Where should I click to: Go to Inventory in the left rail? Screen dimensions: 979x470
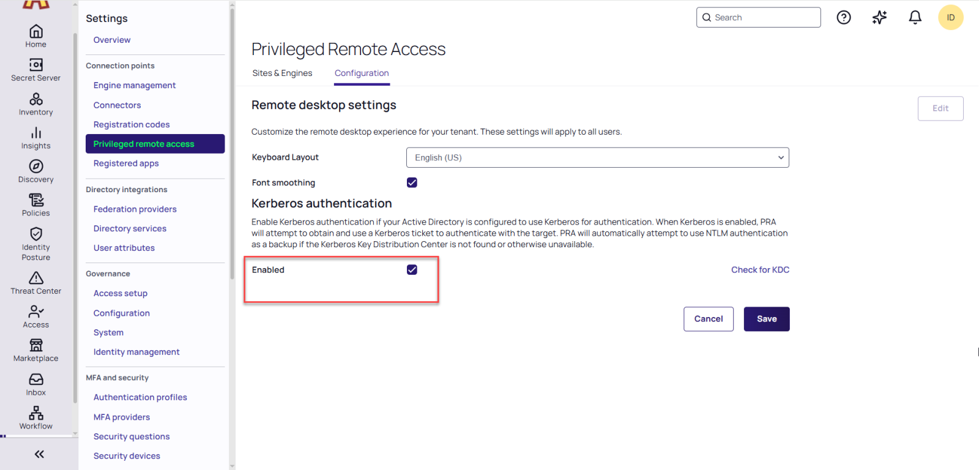coord(36,99)
